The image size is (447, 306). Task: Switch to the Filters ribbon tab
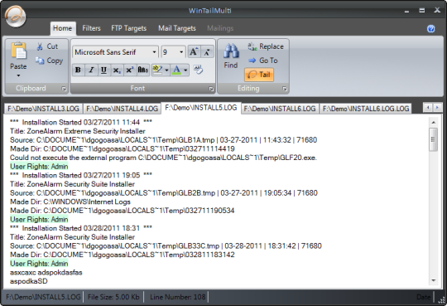click(91, 28)
